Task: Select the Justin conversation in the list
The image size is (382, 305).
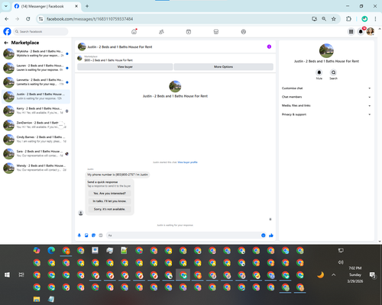Action: pyautogui.click(x=36, y=97)
